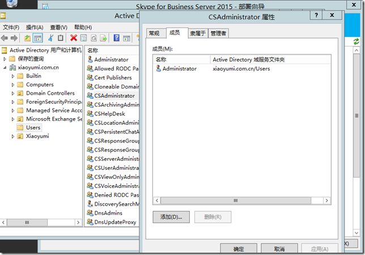The width and height of the screenshot is (365, 255).
Task: Expand the Xiaoyumi OU node
Action: (13, 136)
